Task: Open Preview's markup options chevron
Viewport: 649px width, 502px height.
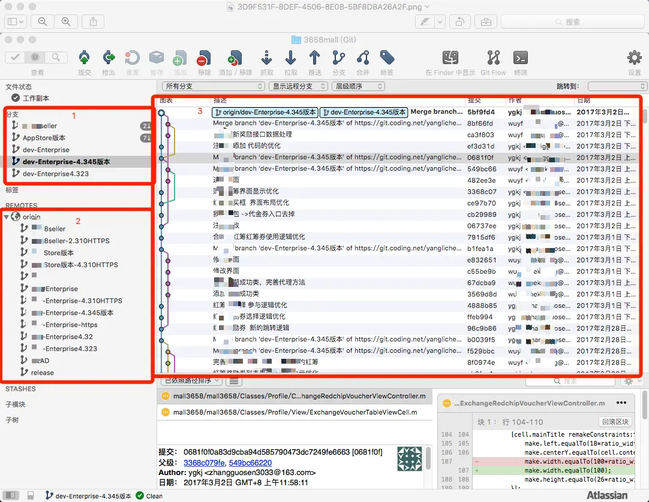Action: click(x=440, y=22)
